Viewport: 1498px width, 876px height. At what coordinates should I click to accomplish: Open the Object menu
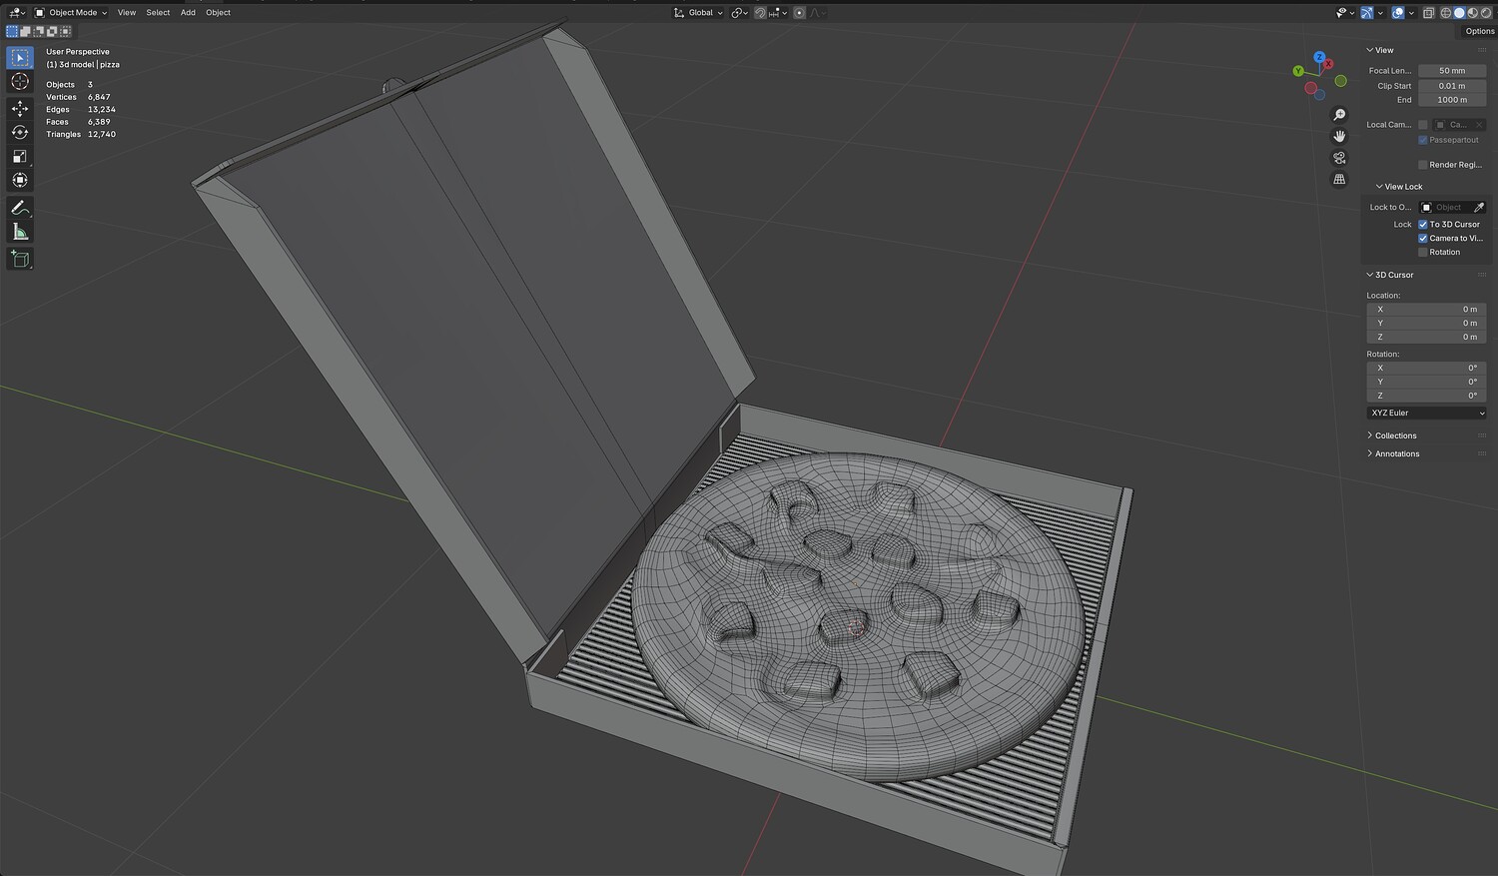pos(218,13)
